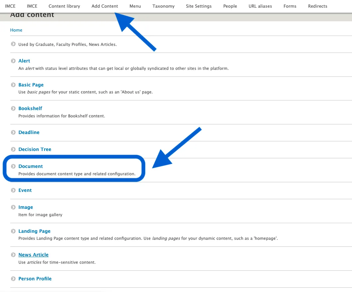
Task: Create a new Landing Page
Action: pyautogui.click(x=34, y=231)
